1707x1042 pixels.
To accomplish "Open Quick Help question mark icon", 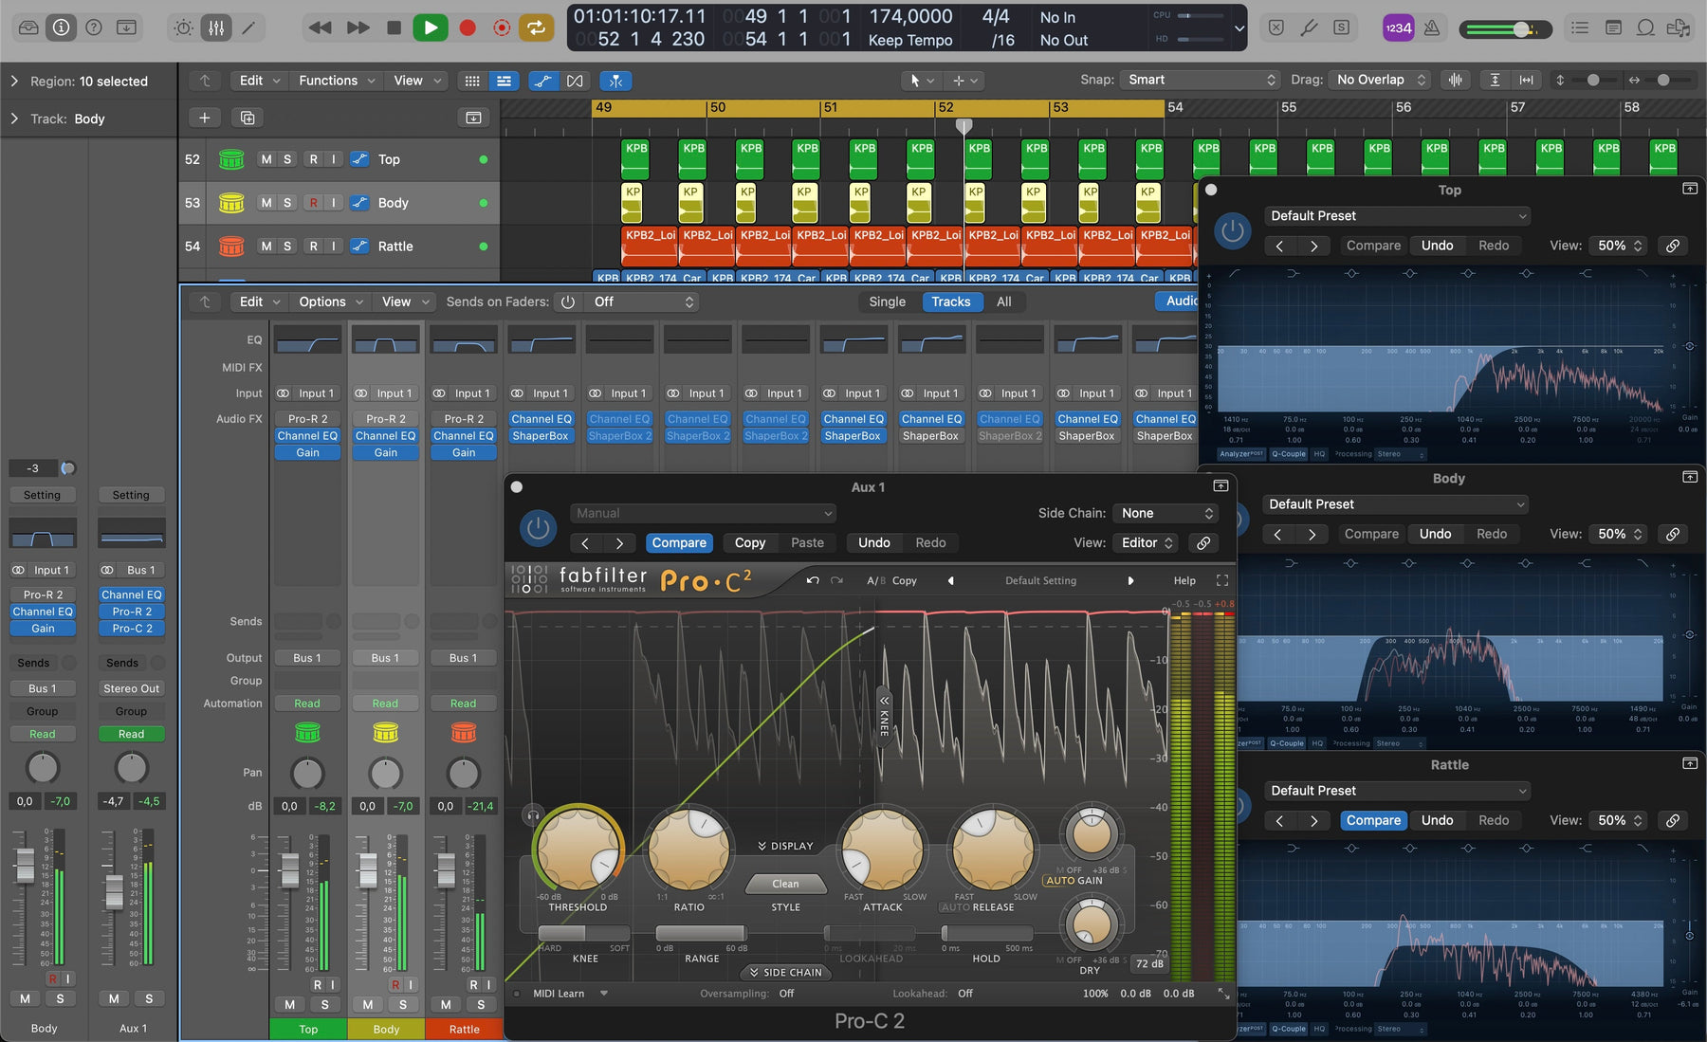I will [x=94, y=27].
